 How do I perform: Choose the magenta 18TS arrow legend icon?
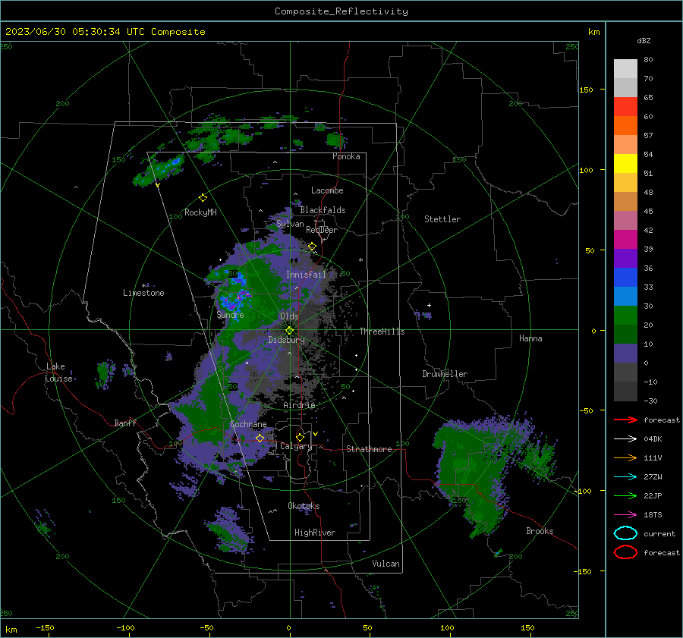click(625, 515)
